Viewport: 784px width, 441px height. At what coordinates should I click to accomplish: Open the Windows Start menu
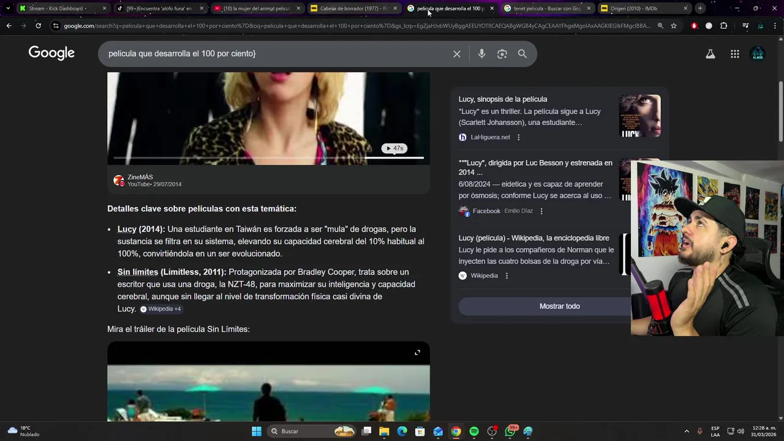(x=257, y=431)
